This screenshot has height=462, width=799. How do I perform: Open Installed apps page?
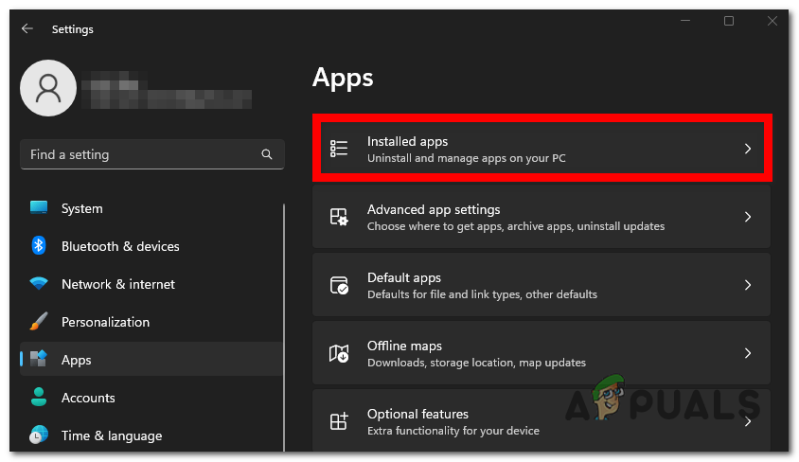coord(542,149)
